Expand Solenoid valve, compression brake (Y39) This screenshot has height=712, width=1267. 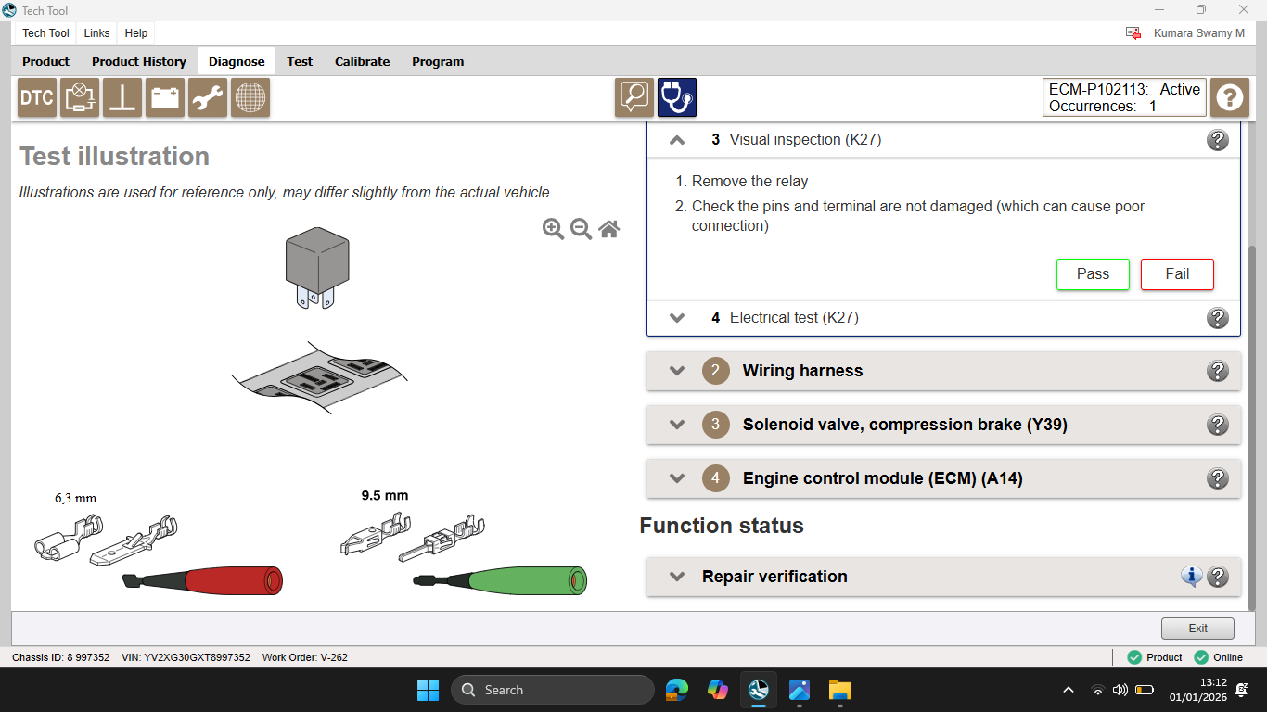tap(677, 425)
